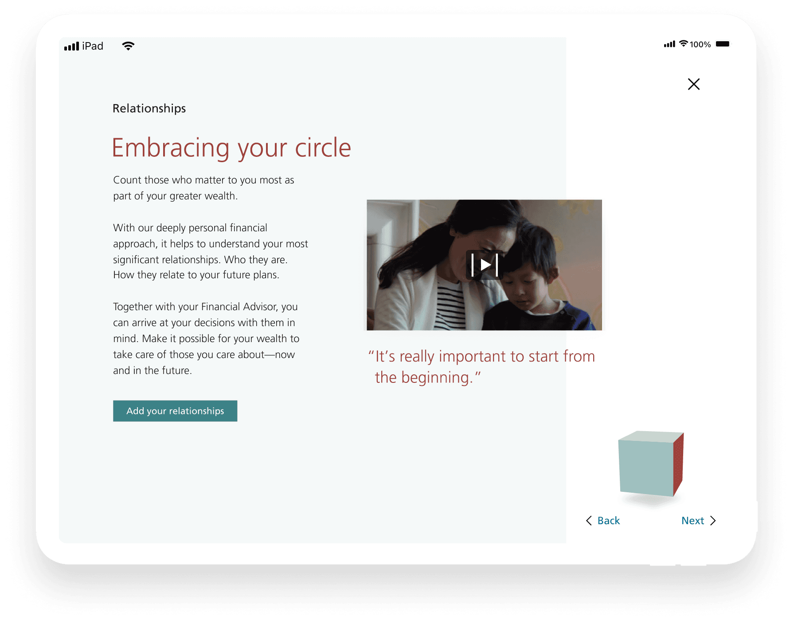Viewport: 794px width, 623px height.
Task: Click the Financial Advisor paragraph text
Action: [x=206, y=339]
